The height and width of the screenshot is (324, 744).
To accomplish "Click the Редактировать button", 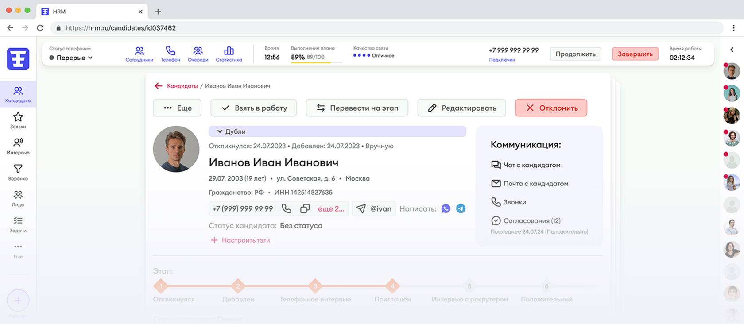I will pyautogui.click(x=461, y=108).
